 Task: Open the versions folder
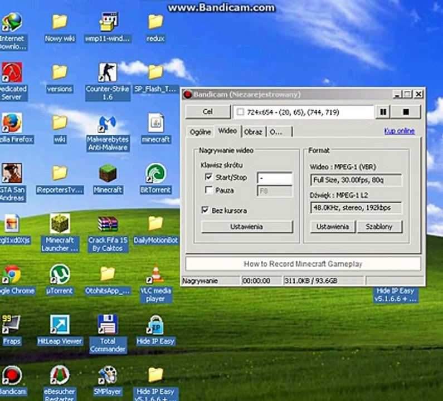coord(60,72)
